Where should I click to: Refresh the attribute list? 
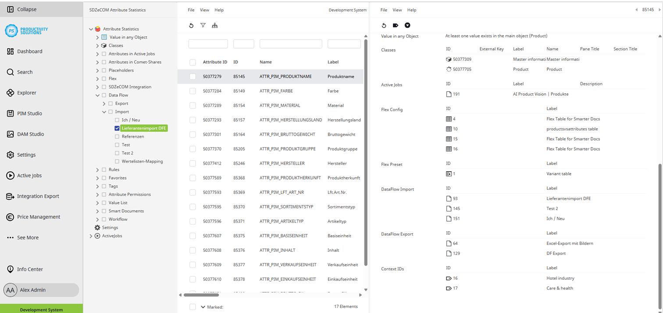click(191, 25)
